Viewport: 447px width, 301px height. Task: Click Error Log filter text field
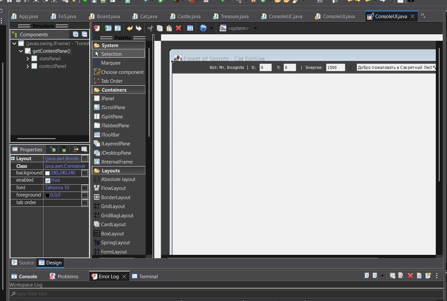[226, 294]
